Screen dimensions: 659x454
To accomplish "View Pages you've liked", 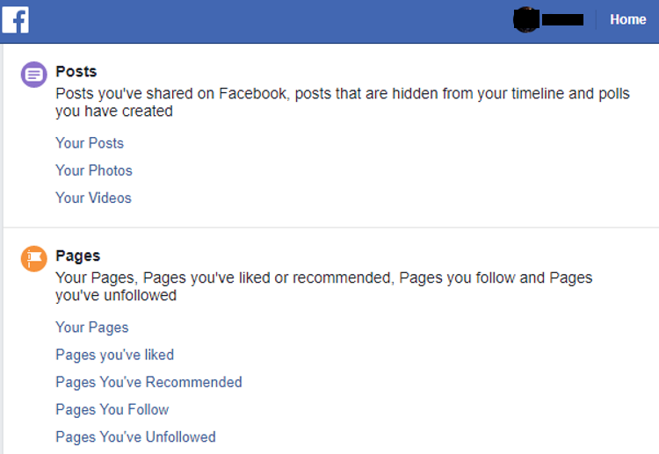I will (115, 355).
